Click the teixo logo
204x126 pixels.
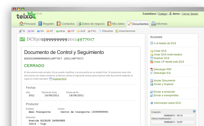click(26, 15)
